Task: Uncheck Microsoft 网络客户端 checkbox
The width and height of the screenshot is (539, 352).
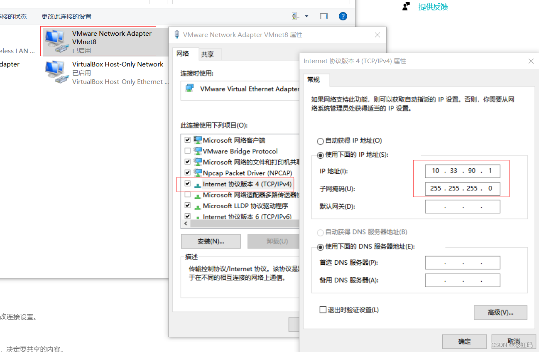Action: 188,140
